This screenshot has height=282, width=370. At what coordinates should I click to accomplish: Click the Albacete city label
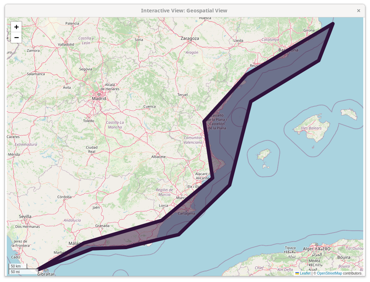coord(158,157)
